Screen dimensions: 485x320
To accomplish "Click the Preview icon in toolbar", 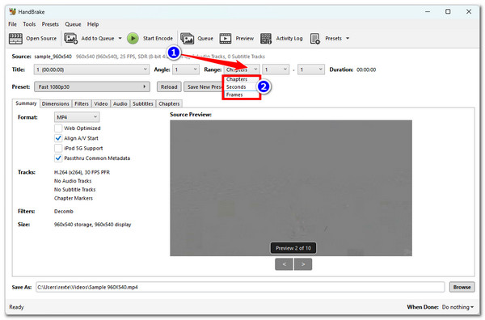I will [x=226, y=39].
